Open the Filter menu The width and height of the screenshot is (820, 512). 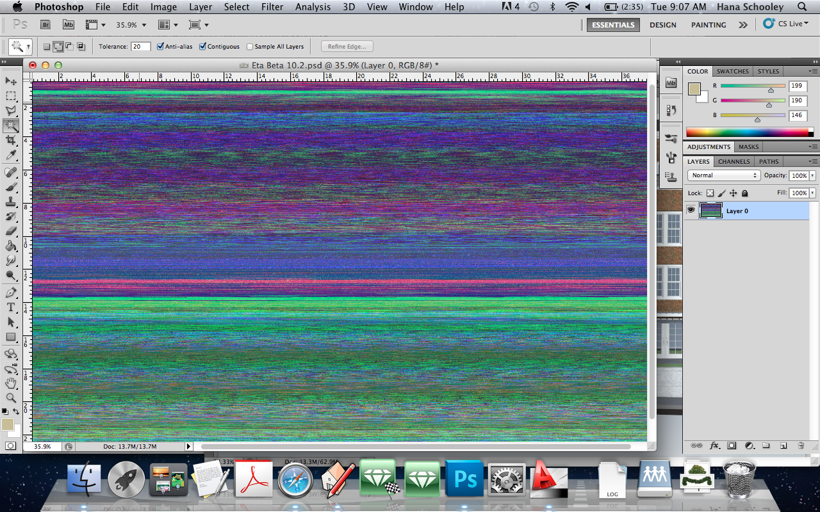pos(272,7)
